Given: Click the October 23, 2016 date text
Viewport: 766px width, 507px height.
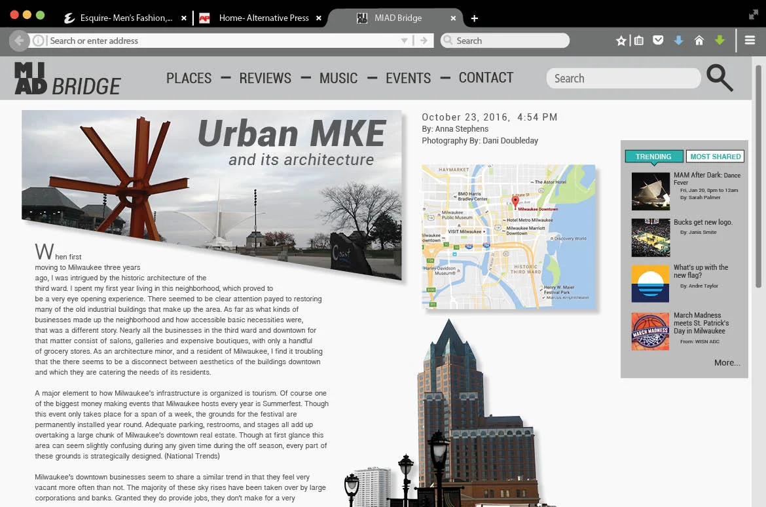Looking at the screenshot, I should [465, 117].
